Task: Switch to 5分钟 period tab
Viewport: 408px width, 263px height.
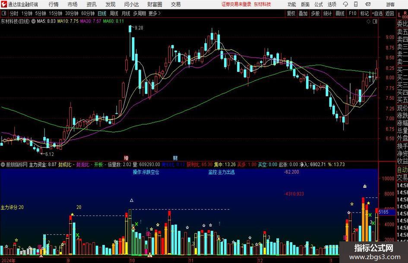Action: tap(41, 13)
